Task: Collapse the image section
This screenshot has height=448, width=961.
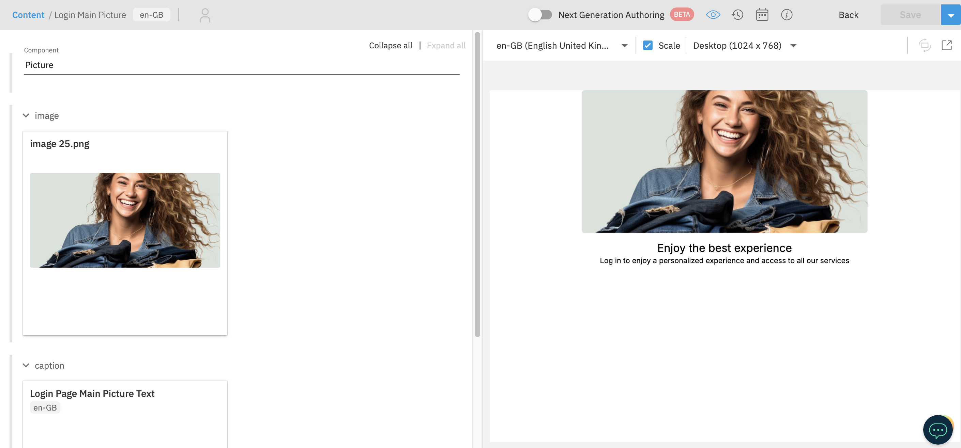Action: click(x=26, y=115)
